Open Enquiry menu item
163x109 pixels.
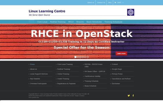pyautogui.click(x=80, y=22)
